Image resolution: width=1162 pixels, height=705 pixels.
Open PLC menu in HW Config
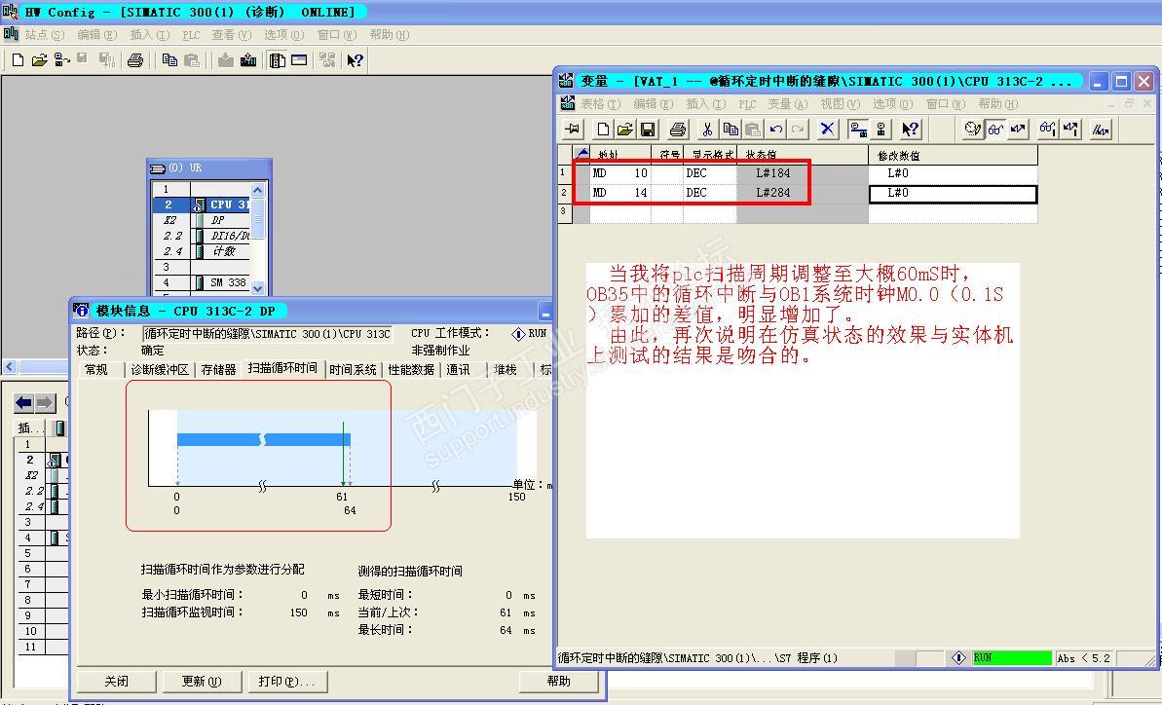pyautogui.click(x=191, y=35)
